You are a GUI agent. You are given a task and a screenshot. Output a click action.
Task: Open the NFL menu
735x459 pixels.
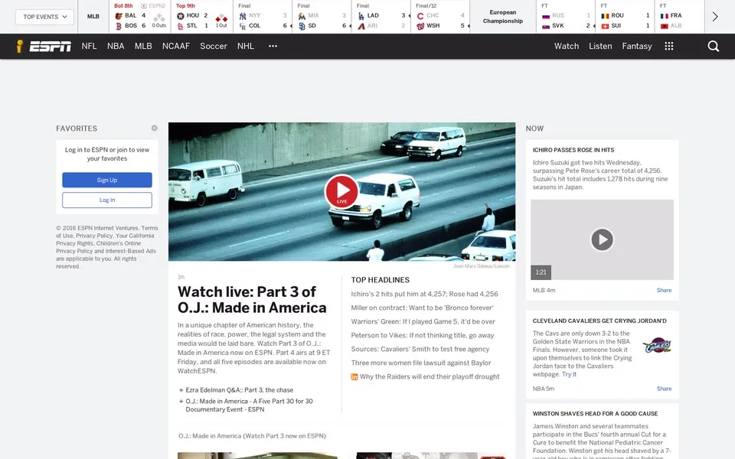(x=89, y=46)
